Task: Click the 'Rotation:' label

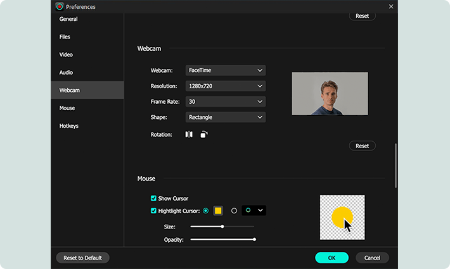Action: [x=161, y=135]
